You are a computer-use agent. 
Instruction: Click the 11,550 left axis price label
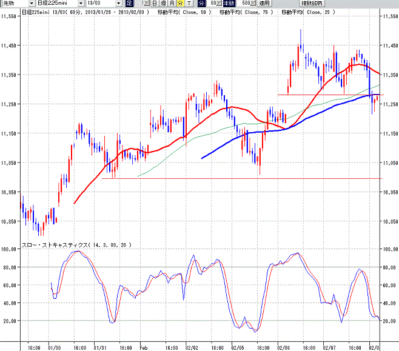pyautogui.click(x=8, y=16)
